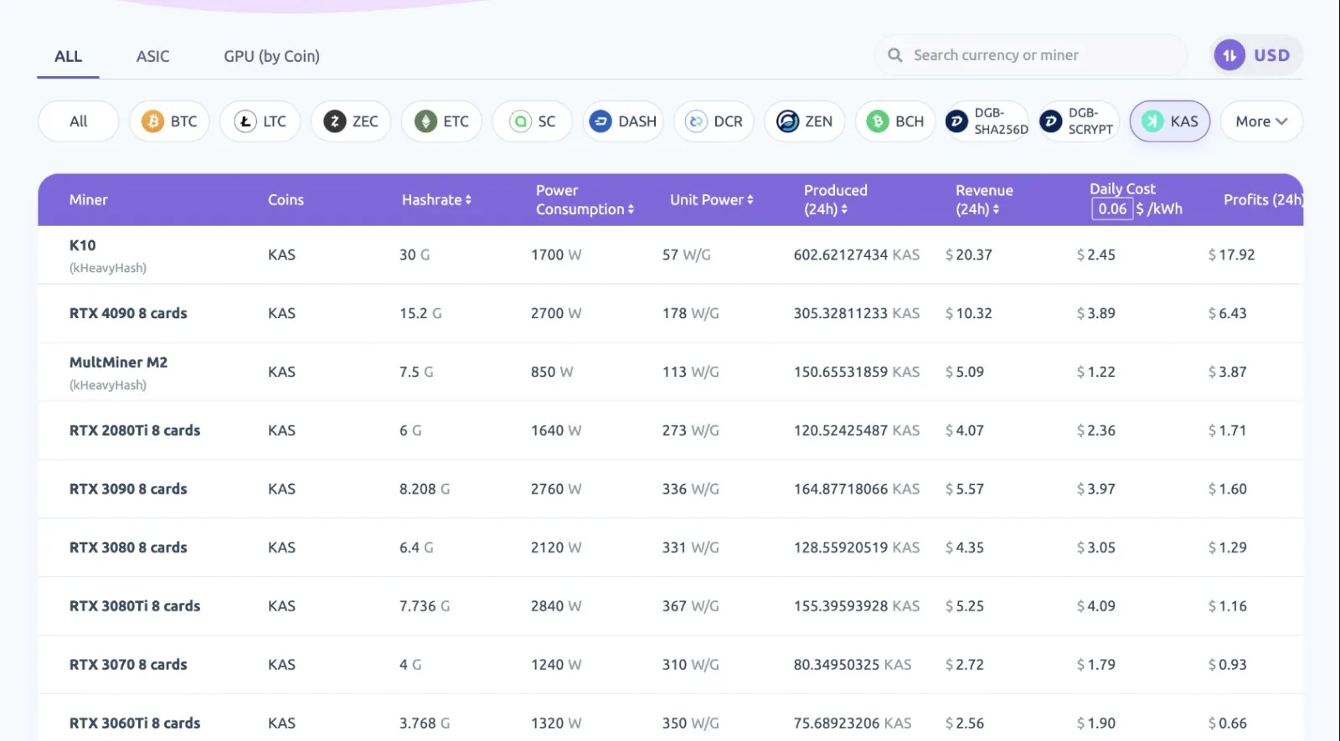Click the Litecoin coin icon
The image size is (1340, 741).
pyautogui.click(x=245, y=121)
